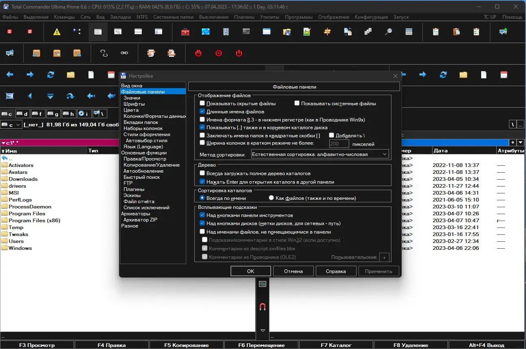Click the black console window toolbar icon
This screenshot has height=349, width=526.
pyautogui.click(x=246, y=32)
